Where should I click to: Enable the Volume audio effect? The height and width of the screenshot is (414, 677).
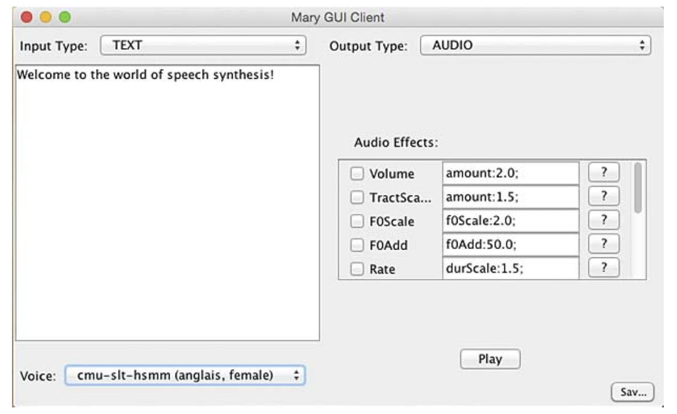(x=357, y=174)
